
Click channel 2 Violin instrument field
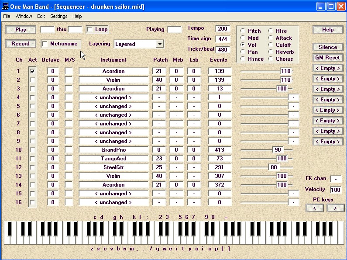coord(113,80)
